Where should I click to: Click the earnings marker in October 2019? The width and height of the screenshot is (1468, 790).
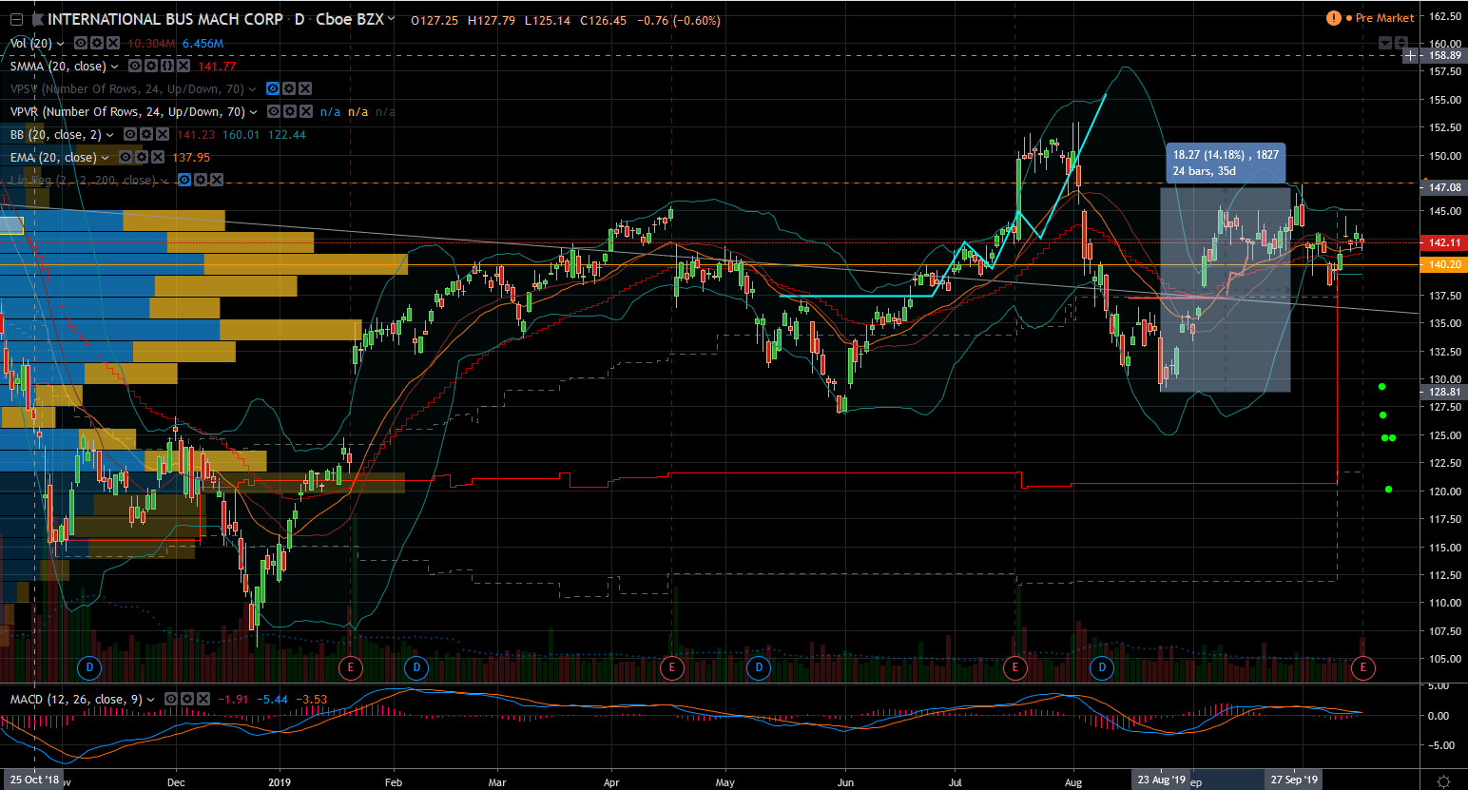click(1362, 667)
